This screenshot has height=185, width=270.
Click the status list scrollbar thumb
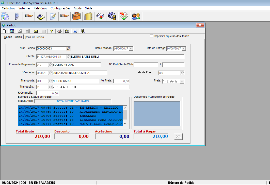click(x=125, y=115)
